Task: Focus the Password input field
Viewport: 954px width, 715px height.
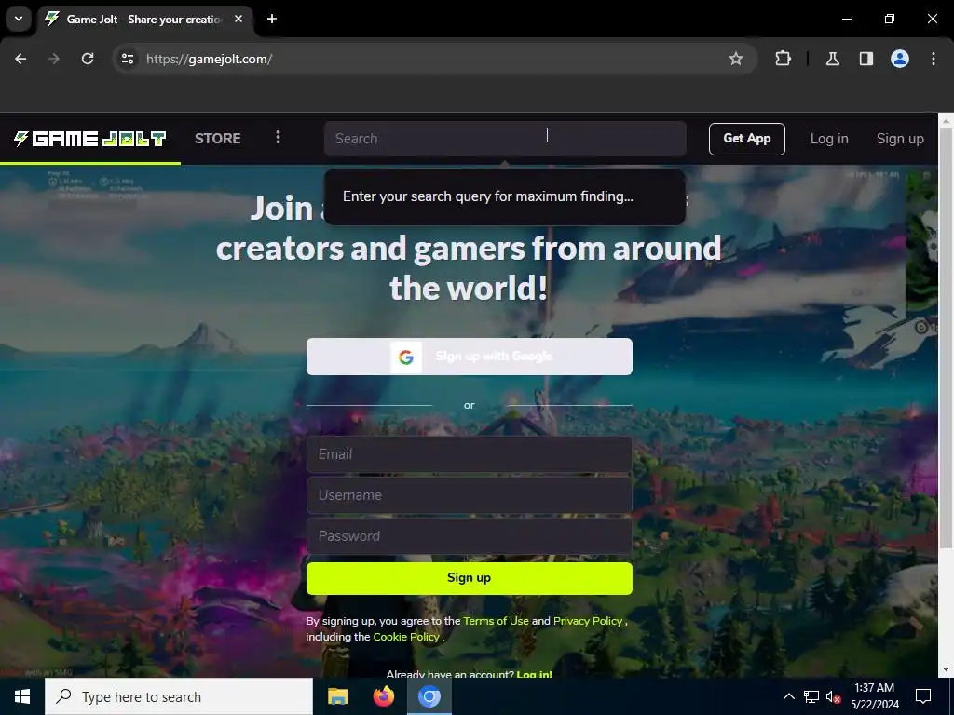Action: [x=470, y=535]
